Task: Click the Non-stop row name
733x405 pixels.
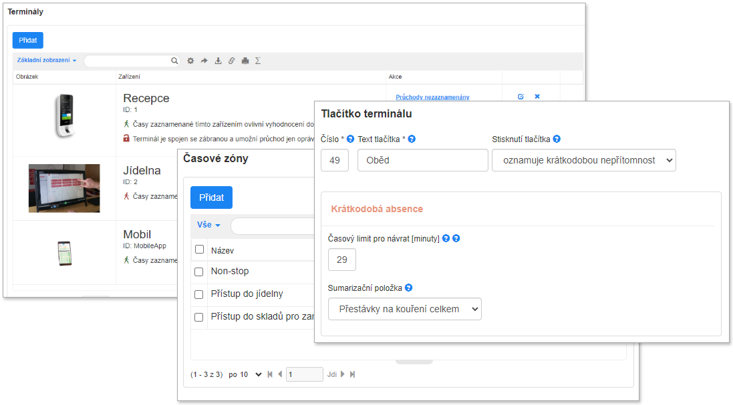Action: pos(230,271)
